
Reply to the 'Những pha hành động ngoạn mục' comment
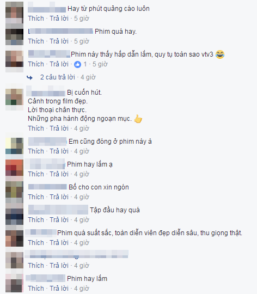click(x=59, y=128)
